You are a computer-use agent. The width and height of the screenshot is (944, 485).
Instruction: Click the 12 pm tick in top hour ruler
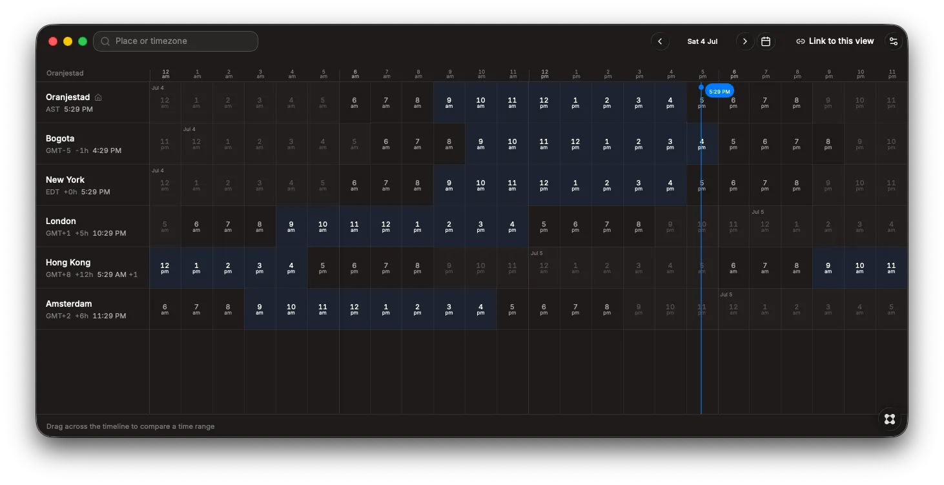point(545,74)
